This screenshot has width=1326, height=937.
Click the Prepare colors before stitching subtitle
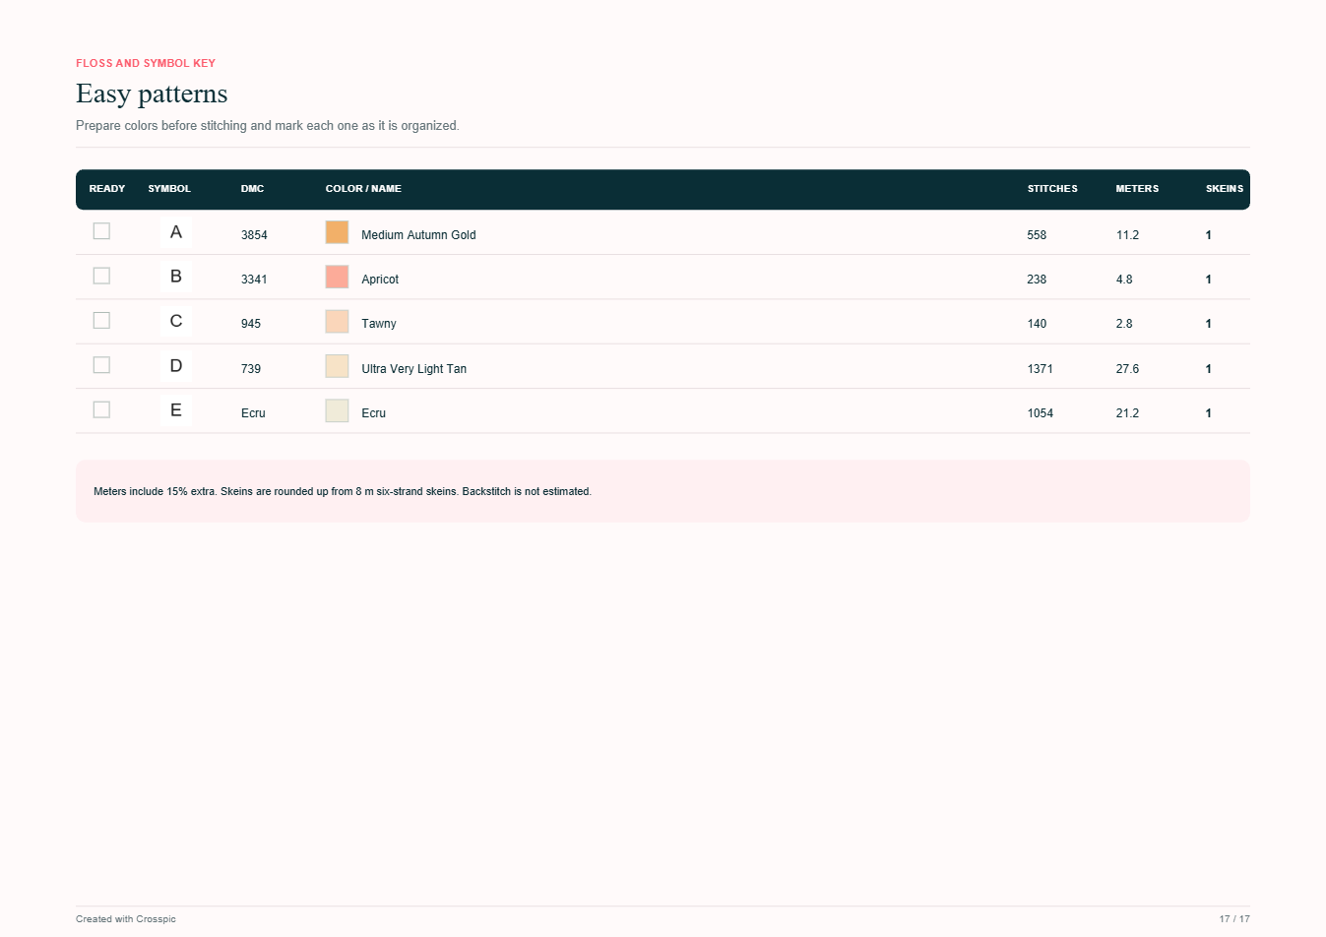point(268,126)
